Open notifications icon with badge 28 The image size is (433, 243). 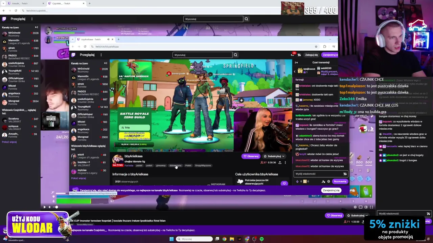pos(293,54)
